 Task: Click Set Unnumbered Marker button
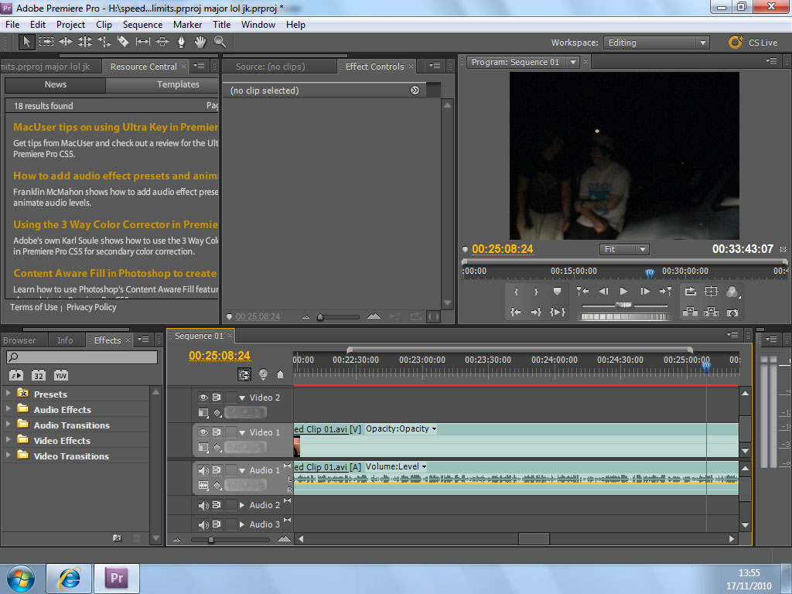pos(557,292)
